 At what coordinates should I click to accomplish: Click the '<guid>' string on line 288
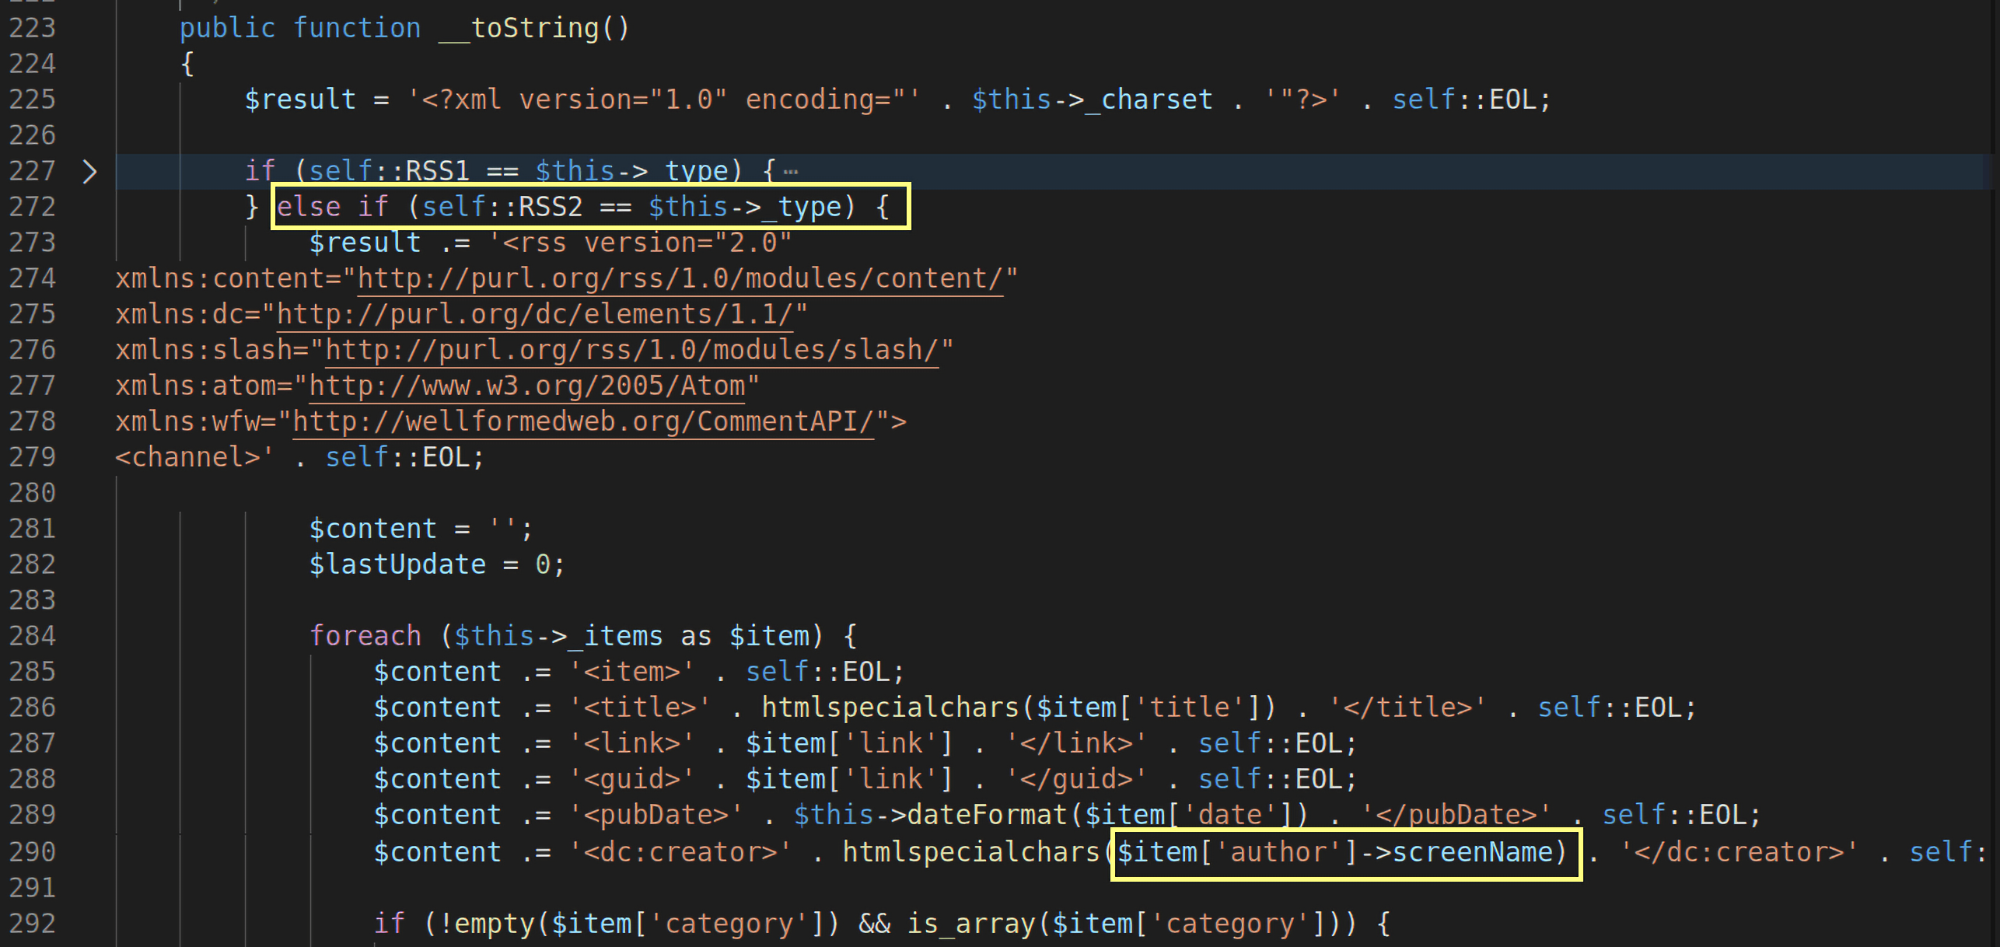click(x=632, y=779)
